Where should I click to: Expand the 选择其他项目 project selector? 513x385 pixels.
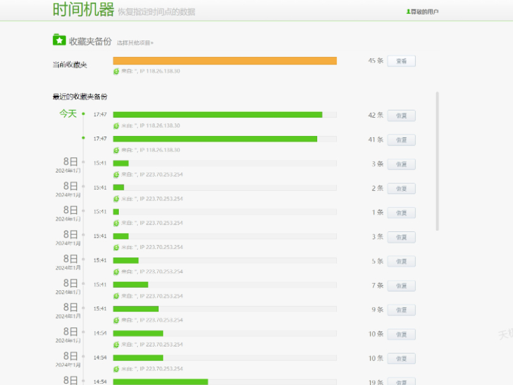coord(135,43)
